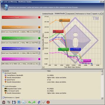
Task: Click the 90.29GB/s value
Action: tap(50, 89)
